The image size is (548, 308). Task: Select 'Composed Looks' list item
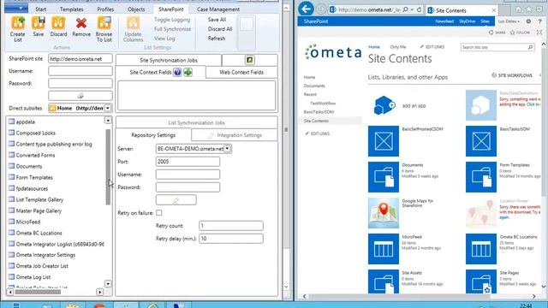pyautogui.click(x=36, y=133)
